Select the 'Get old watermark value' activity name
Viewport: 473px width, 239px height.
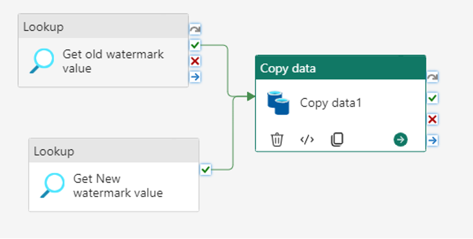point(113,61)
